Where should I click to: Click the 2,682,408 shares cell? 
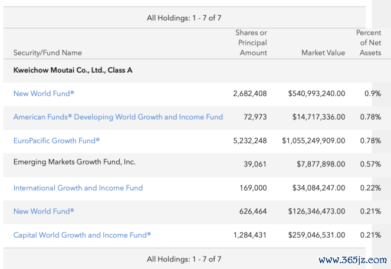click(x=250, y=94)
